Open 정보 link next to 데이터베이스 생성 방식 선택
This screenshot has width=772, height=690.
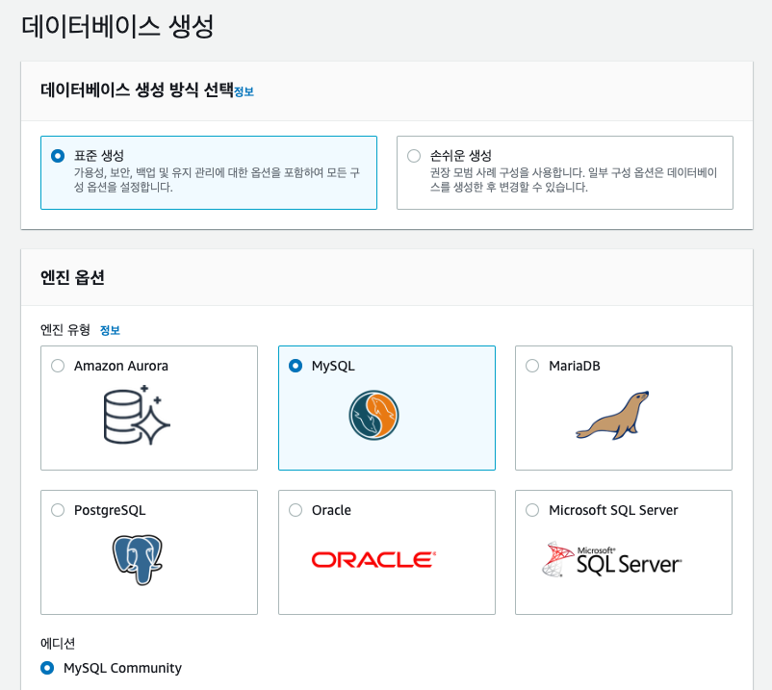click(x=244, y=91)
